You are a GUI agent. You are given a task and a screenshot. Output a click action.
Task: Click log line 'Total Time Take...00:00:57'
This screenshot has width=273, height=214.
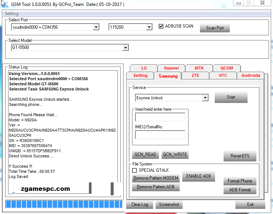tap(32, 171)
